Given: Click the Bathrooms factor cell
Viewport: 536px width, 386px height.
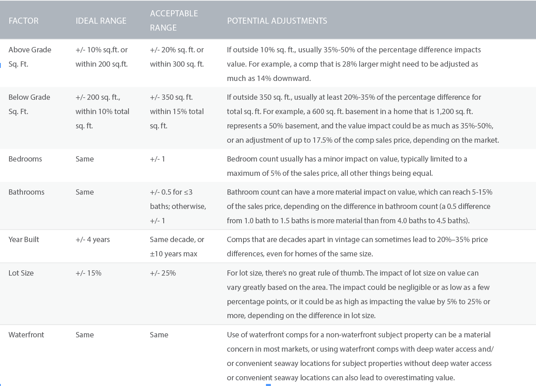Looking at the screenshot, I should [26, 192].
